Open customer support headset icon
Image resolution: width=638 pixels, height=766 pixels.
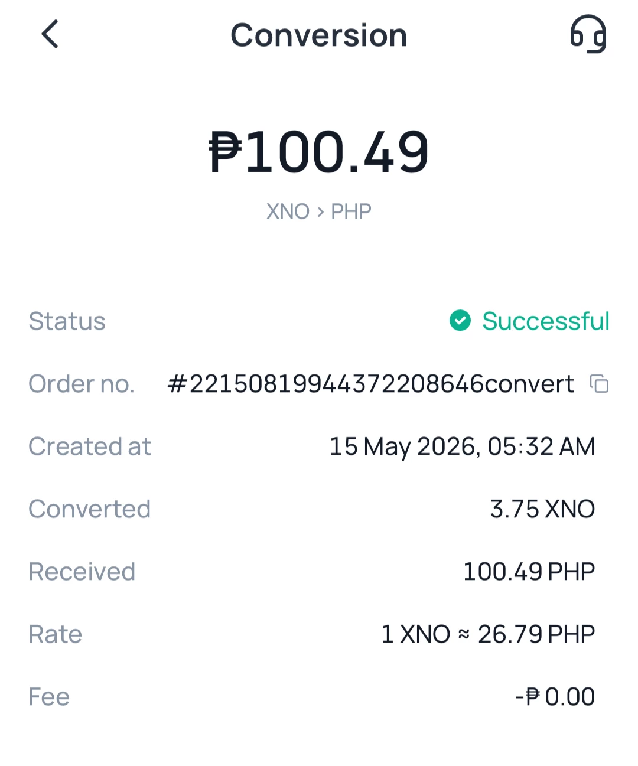[588, 34]
